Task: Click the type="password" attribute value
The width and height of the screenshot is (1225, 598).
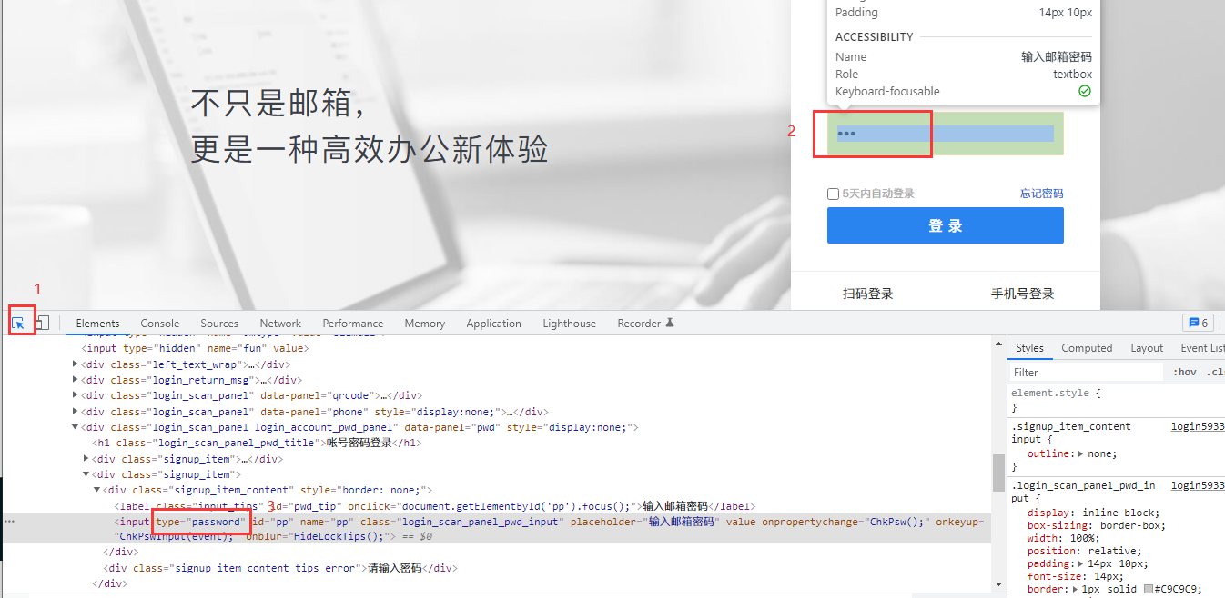Action: click(x=216, y=522)
